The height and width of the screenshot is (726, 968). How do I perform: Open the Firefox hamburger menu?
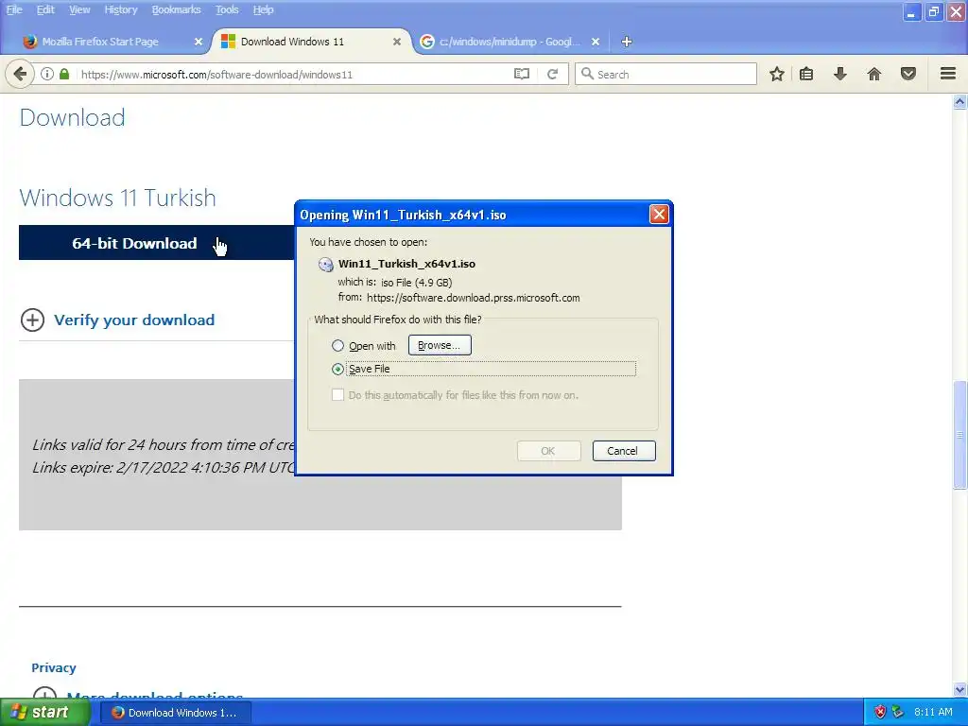pyautogui.click(x=948, y=74)
